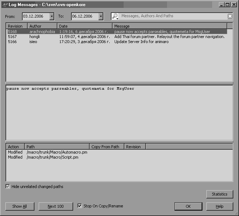Minimize the Log Messages window
The image size is (239, 216).
click(x=222, y=5)
